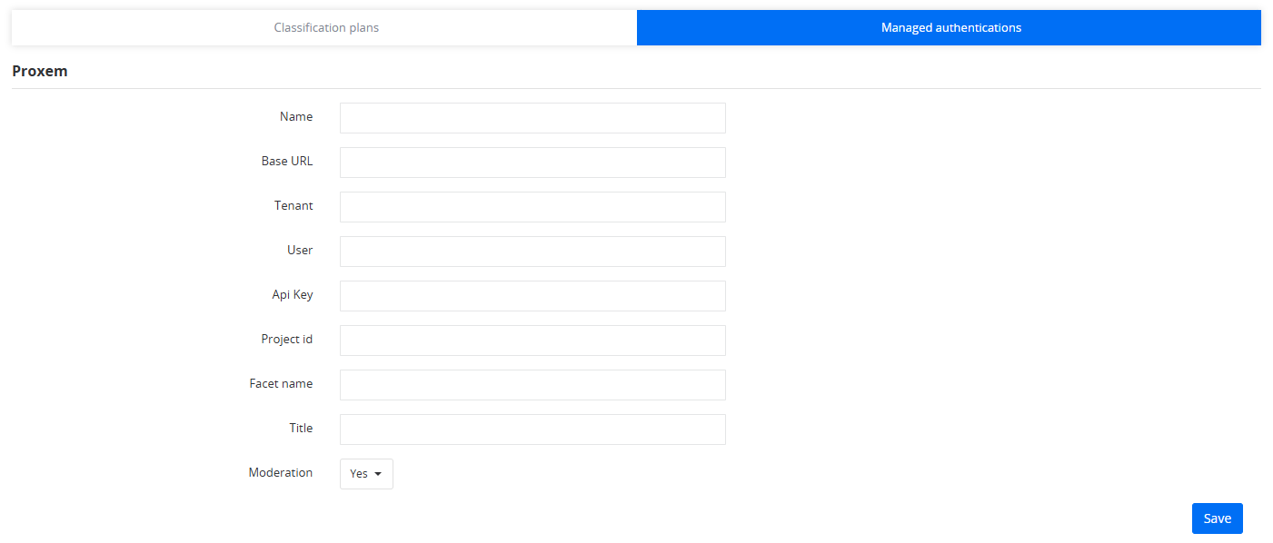The width and height of the screenshot is (1273, 543).
Task: Click the Name field label
Action: 296,116
